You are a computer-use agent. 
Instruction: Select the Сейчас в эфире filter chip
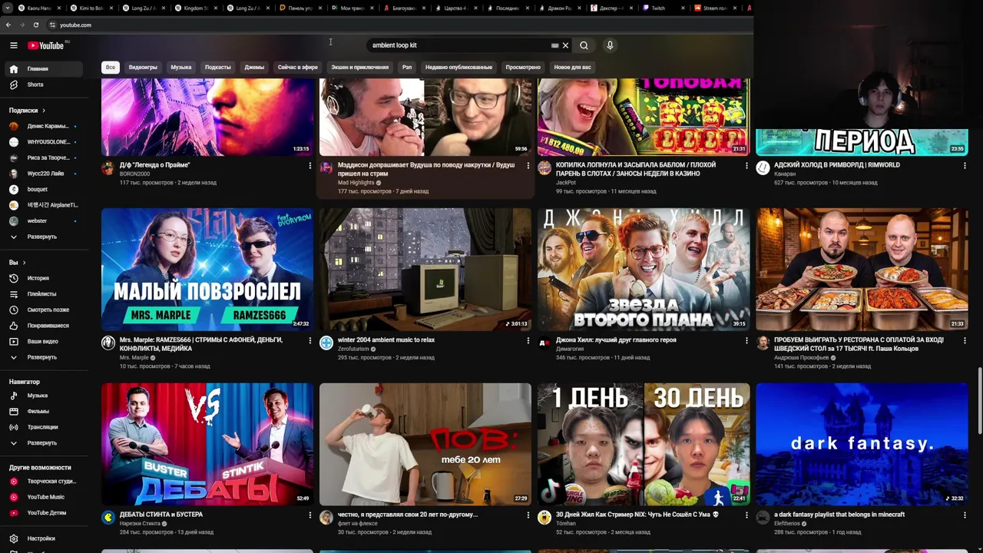(298, 68)
